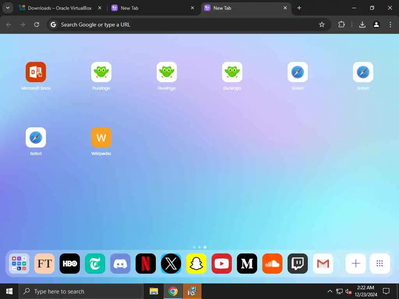This screenshot has height=299, width=399.
Task: Open Twitch from the dock
Action: coord(297,264)
